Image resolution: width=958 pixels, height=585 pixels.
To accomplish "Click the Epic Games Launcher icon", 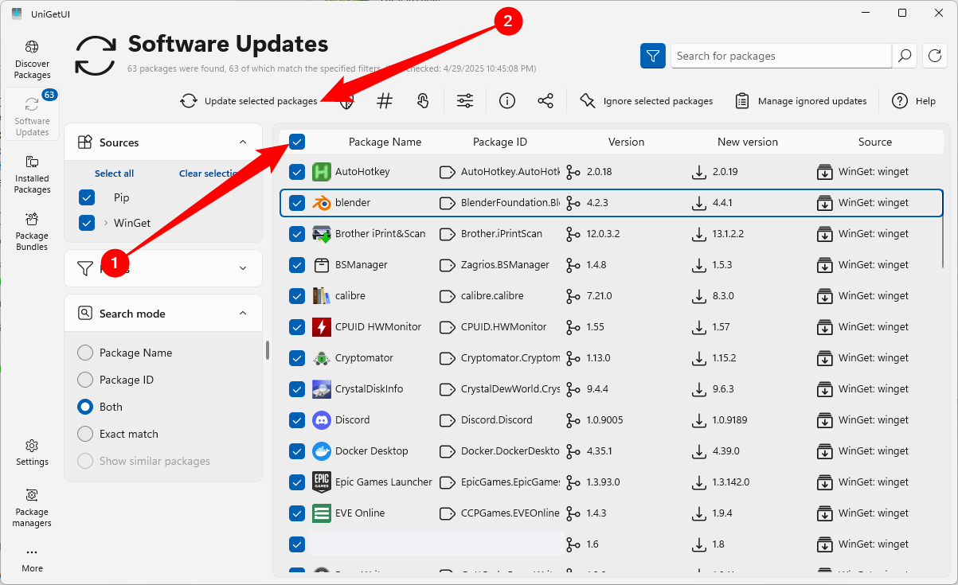I will pos(322,482).
